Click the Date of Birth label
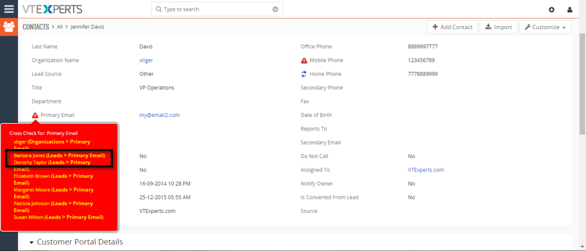This screenshot has width=586, height=251. point(316,116)
